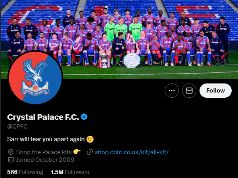
Task: View the 566 Following list
Action: (25, 172)
